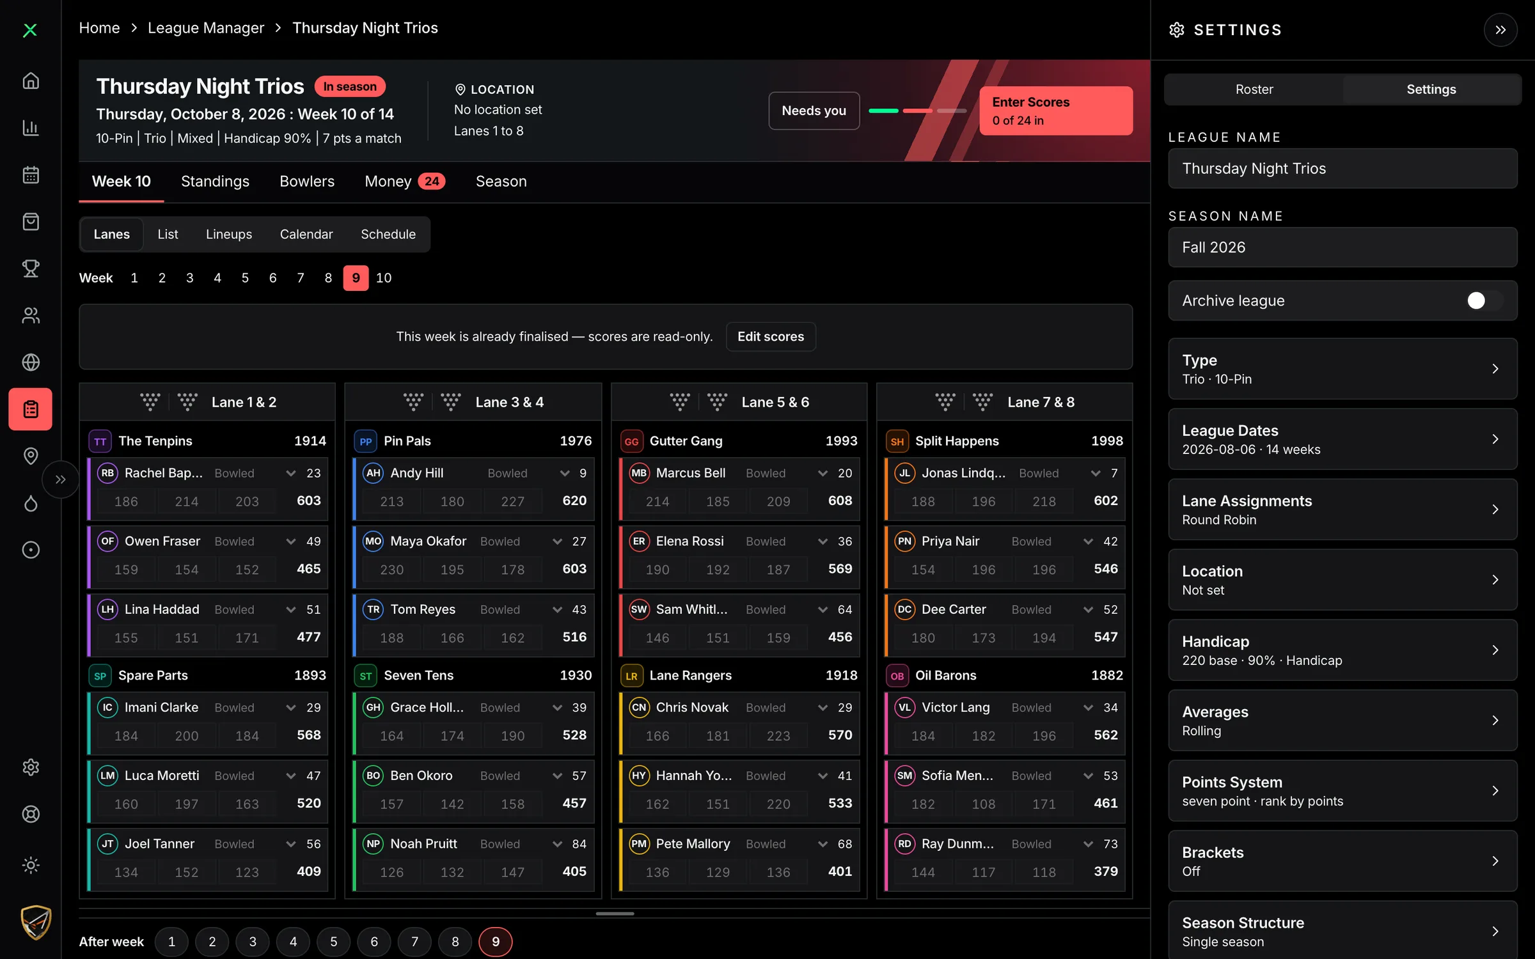This screenshot has height=959, width=1535.
Task: Click The Tenpins team header
Action: (x=207, y=441)
